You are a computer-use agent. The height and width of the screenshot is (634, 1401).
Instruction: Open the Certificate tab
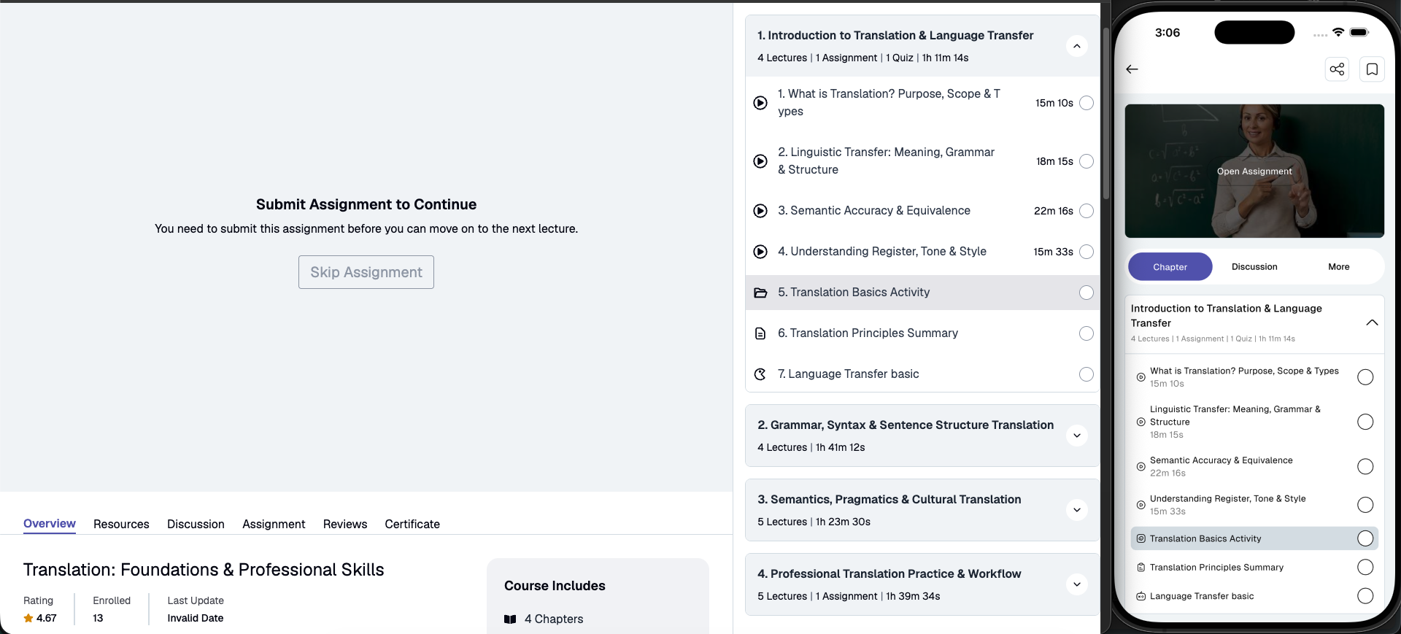[x=412, y=525]
